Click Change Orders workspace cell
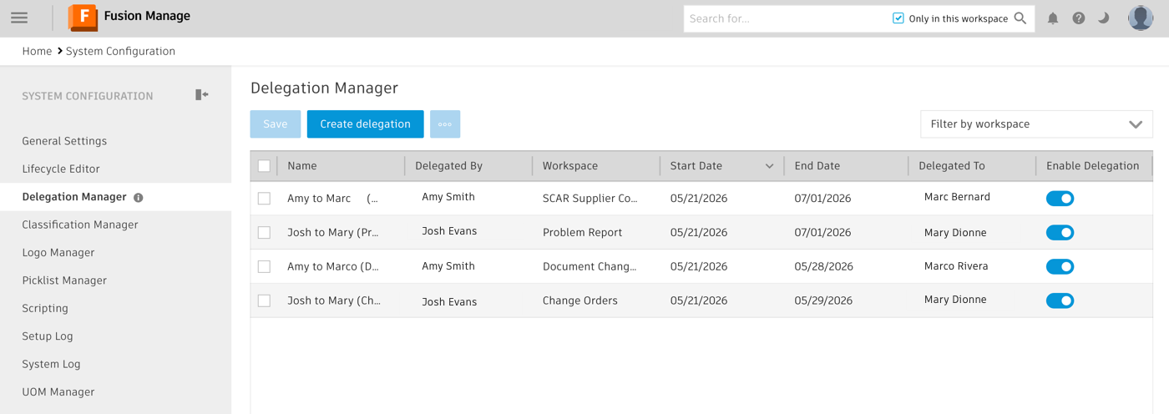 580,300
